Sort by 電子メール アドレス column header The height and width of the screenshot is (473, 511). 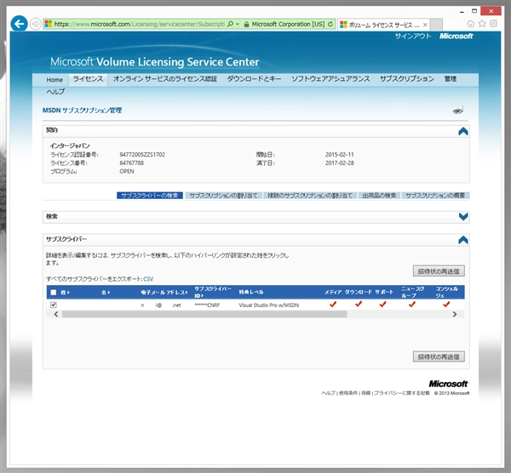point(164,293)
